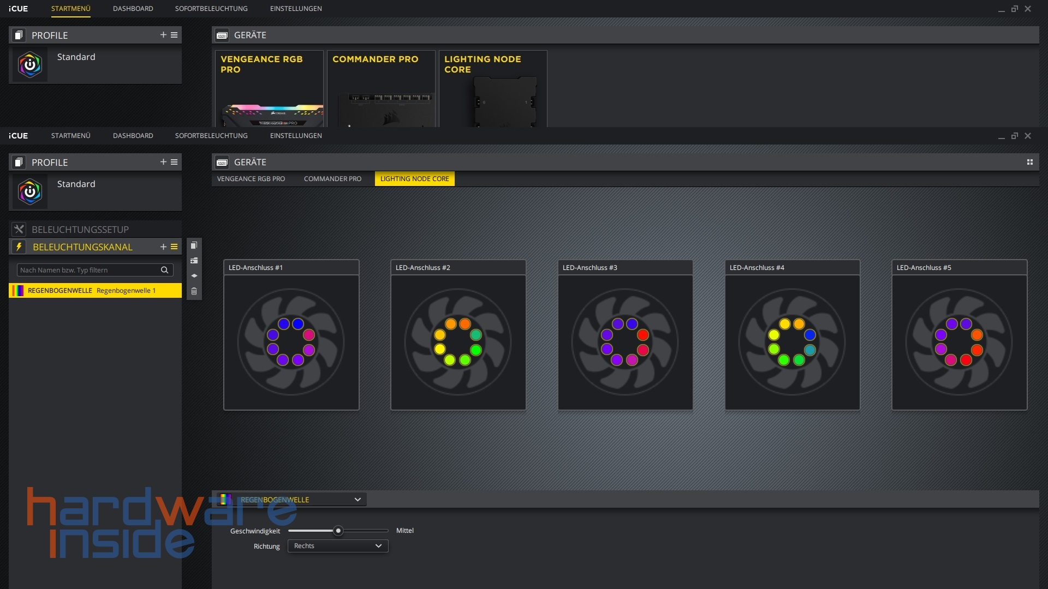
Task: Click the copy lighting effect icon
Action: point(194,245)
